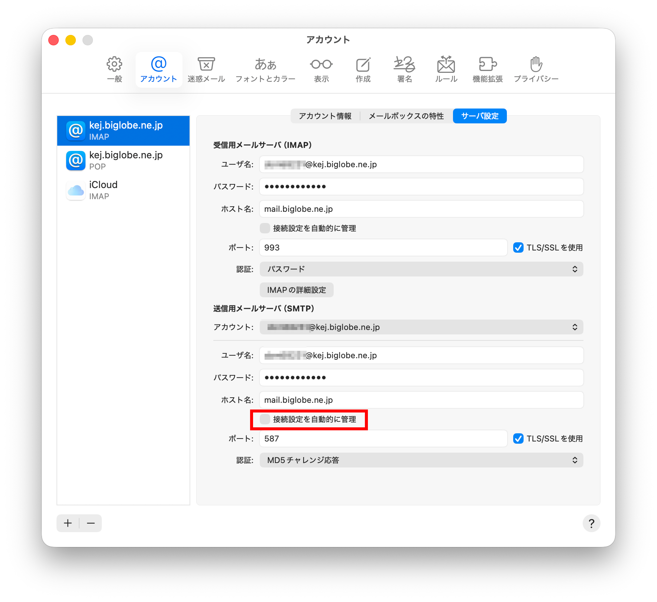Uncheck TLS/SSL を使用 for port 993
Viewport: 657px width, 602px height.
[x=518, y=247]
